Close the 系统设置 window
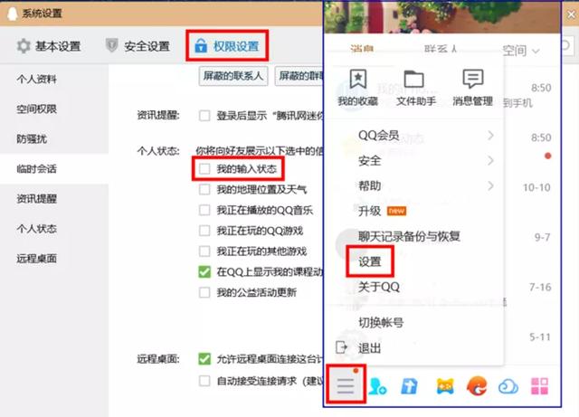The height and width of the screenshot is (417, 579). [x=571, y=14]
